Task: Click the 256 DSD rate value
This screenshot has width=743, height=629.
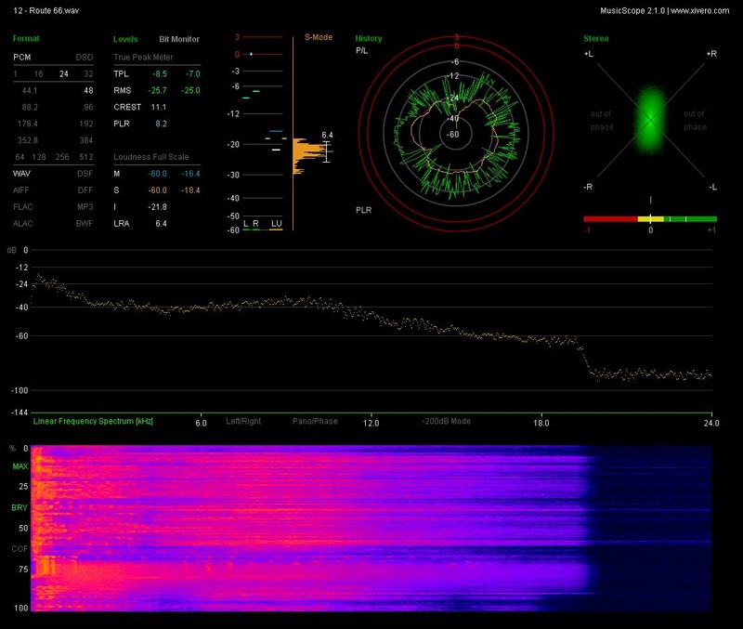Action: [62, 157]
